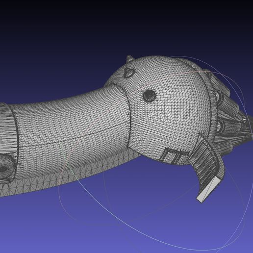
Task: Click the small cone nub atop the sphere
Action: pos(130,58)
